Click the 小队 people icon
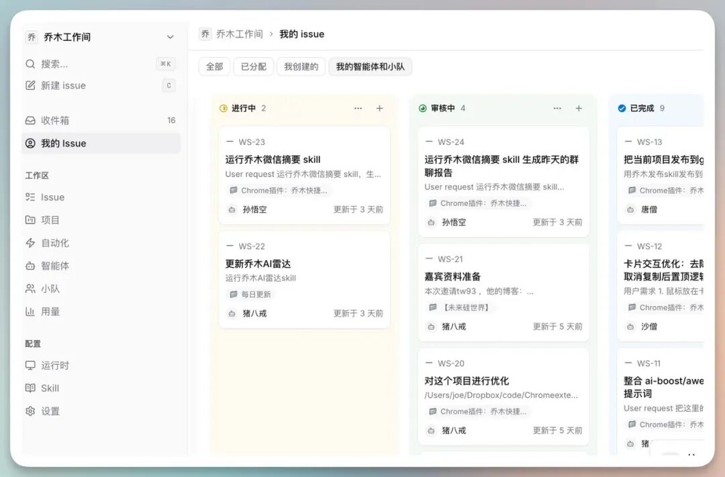Image resolution: width=725 pixels, height=477 pixels. [x=30, y=289]
